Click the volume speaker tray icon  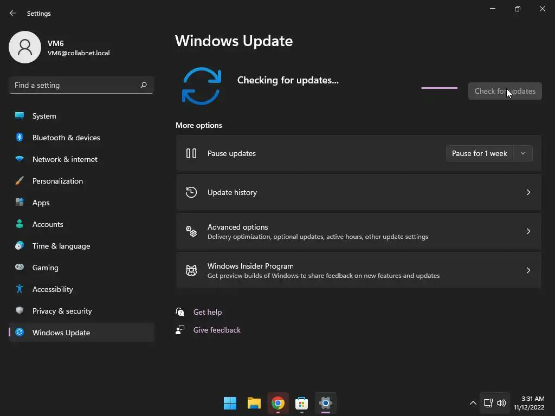click(x=501, y=403)
